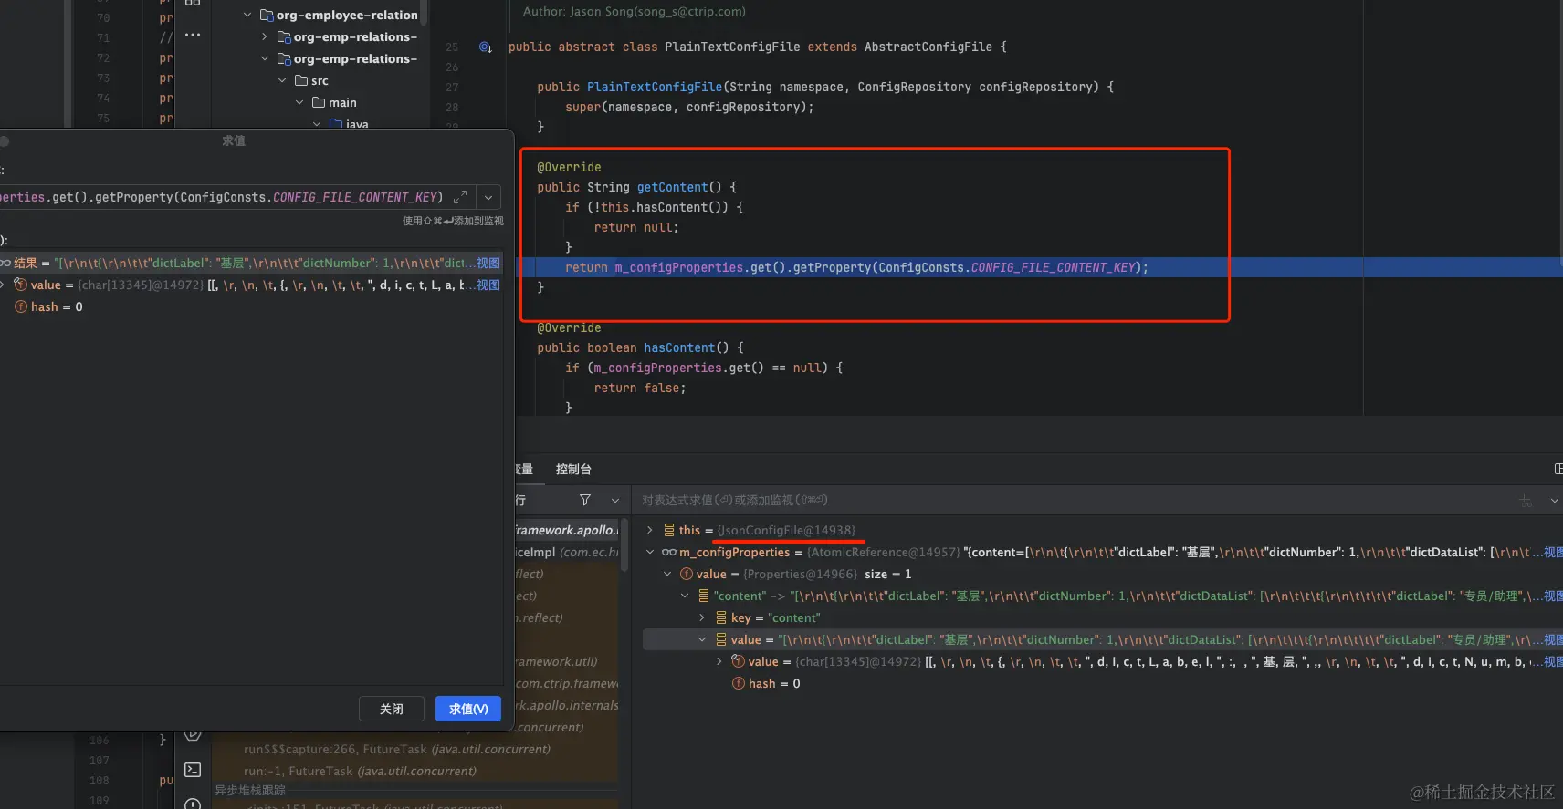
Task: Open 视图 link for the 结果 row
Action: (488, 263)
